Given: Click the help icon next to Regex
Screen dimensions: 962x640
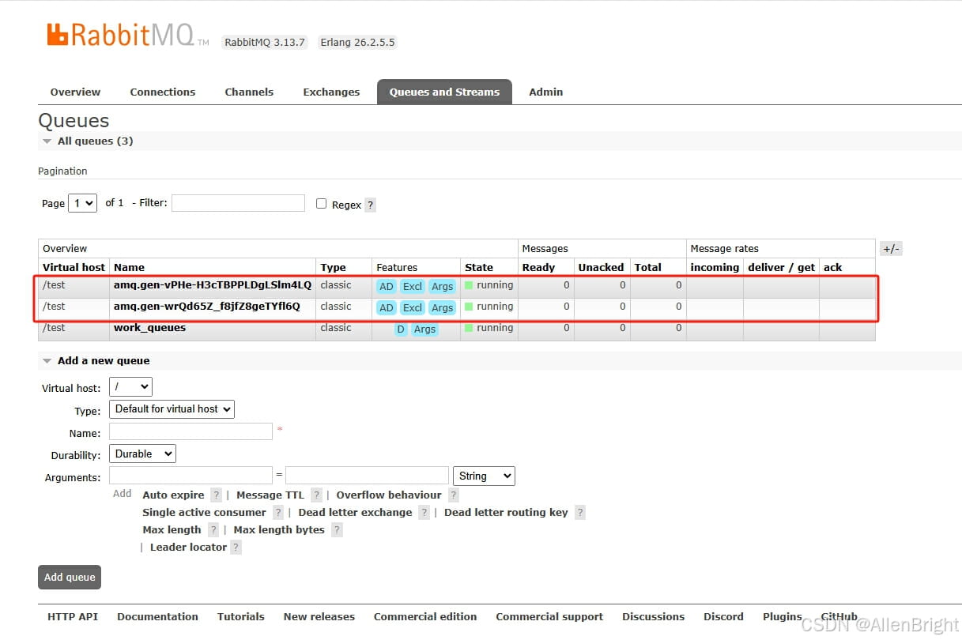Looking at the screenshot, I should 370,205.
